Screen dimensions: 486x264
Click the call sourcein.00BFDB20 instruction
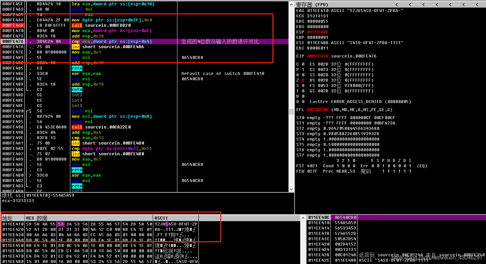(101, 25)
